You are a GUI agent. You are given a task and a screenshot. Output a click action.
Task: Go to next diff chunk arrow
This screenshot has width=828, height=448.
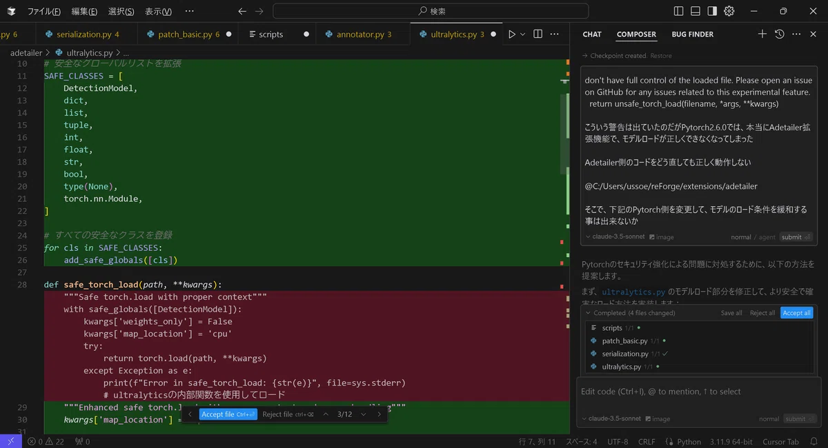(363, 414)
